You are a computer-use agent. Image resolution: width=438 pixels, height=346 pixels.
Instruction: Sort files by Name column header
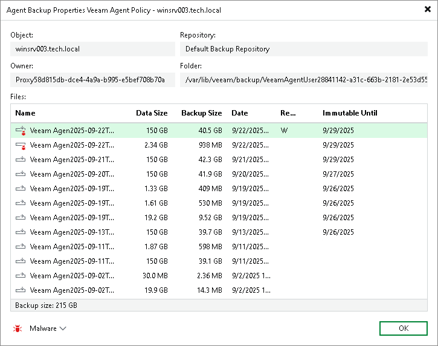[25, 113]
